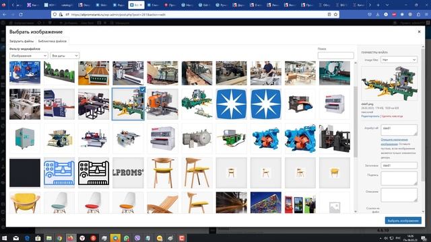Viewport: 431px width, 242px height.
Task: Click the media grid vertical scrollbar
Action: point(356,122)
